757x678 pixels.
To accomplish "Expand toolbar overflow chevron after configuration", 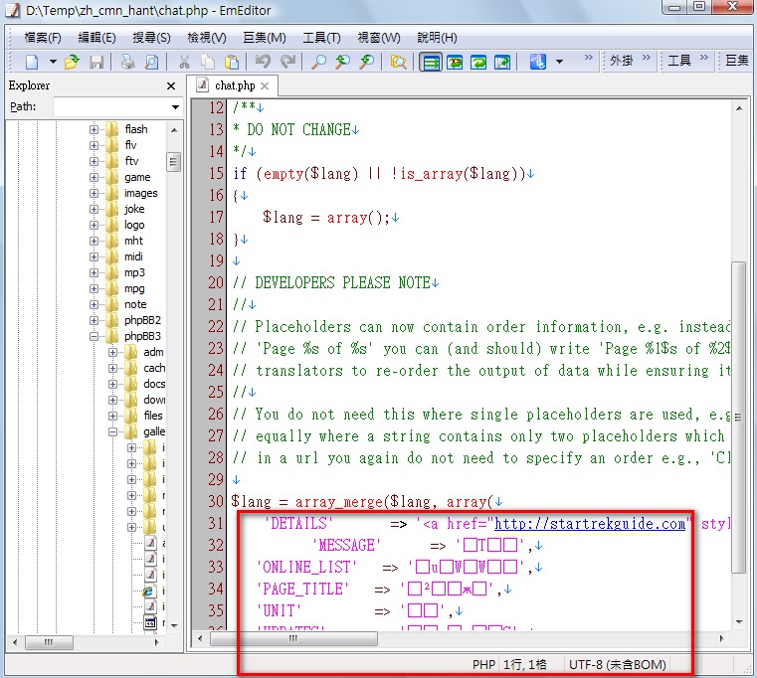I will 588,58.
